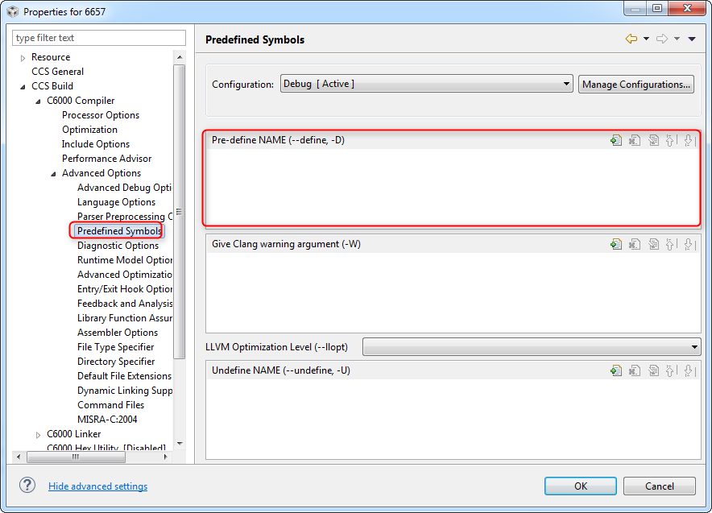This screenshot has width=712, height=513.
Task: Add an Undefine NAME entry
Action: click(x=616, y=370)
